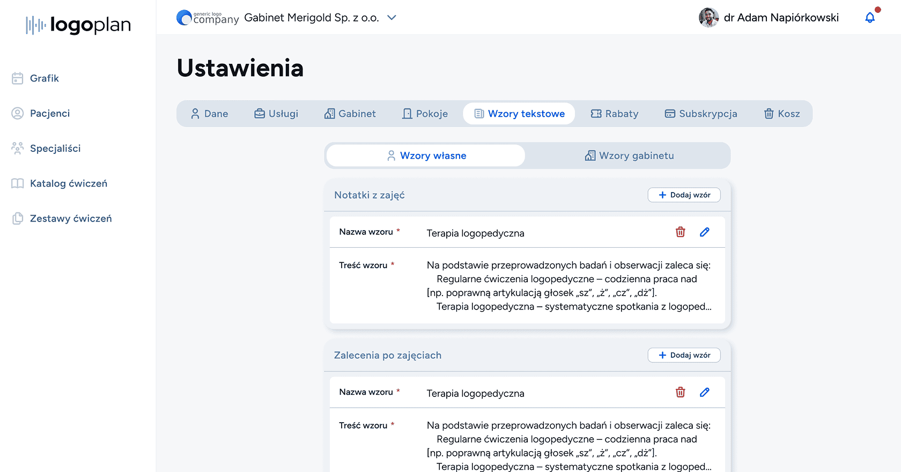This screenshot has height=472, width=901.
Task: Click the generic company logo
Action: pos(208,18)
